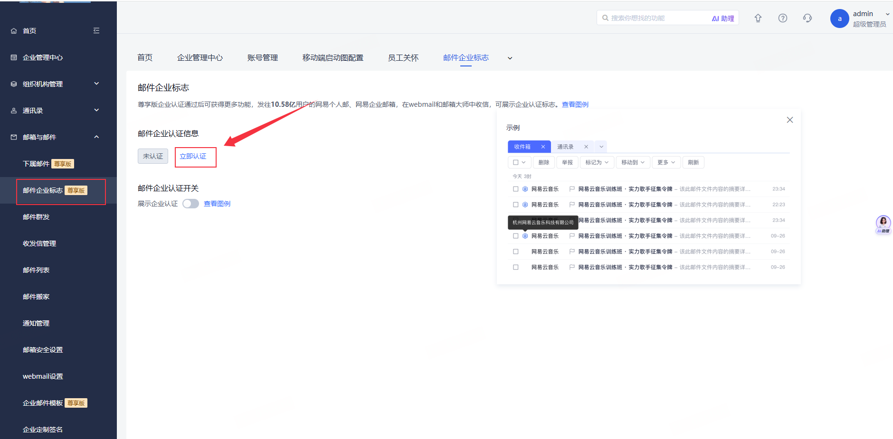The image size is (893, 439).
Task: Close the 通讯录 tab in example
Action: point(586,147)
